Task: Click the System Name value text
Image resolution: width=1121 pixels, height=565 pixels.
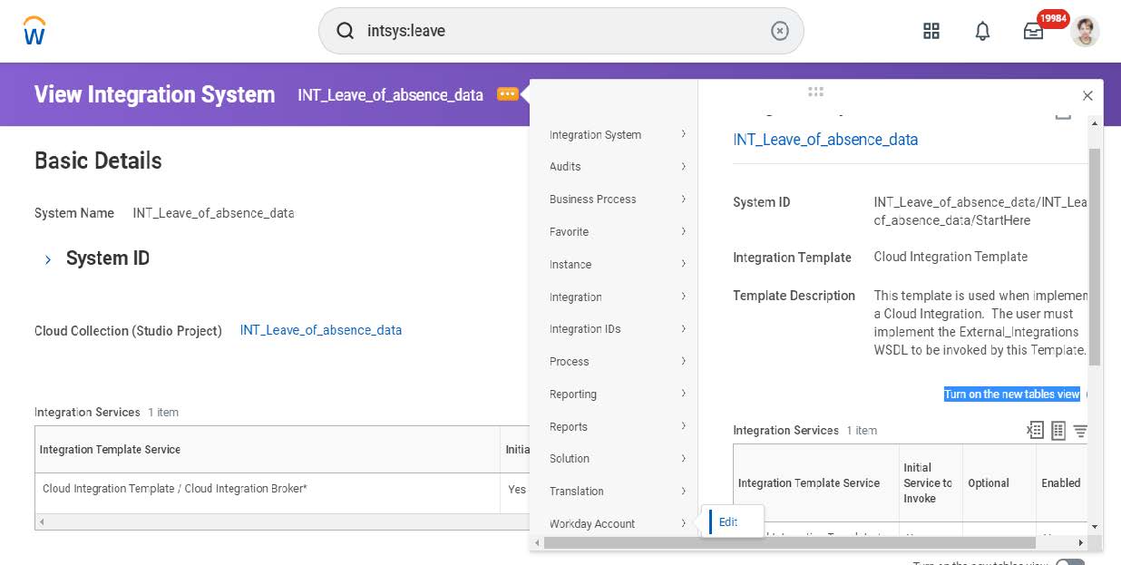Action: [x=213, y=213]
